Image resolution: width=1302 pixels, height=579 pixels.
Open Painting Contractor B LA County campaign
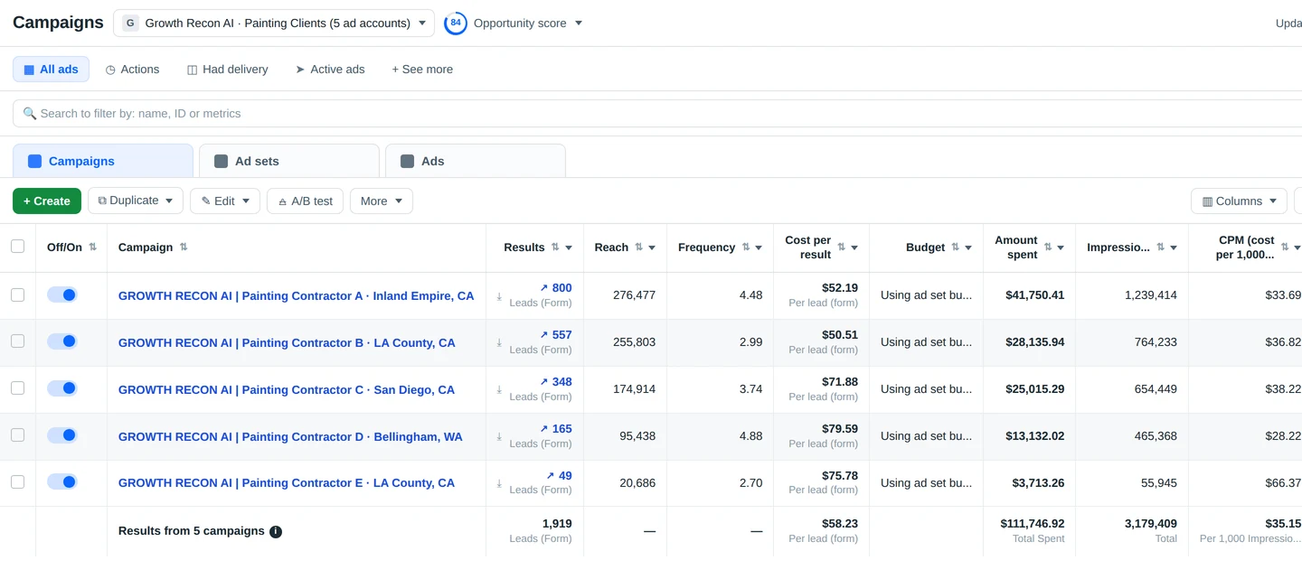click(287, 343)
